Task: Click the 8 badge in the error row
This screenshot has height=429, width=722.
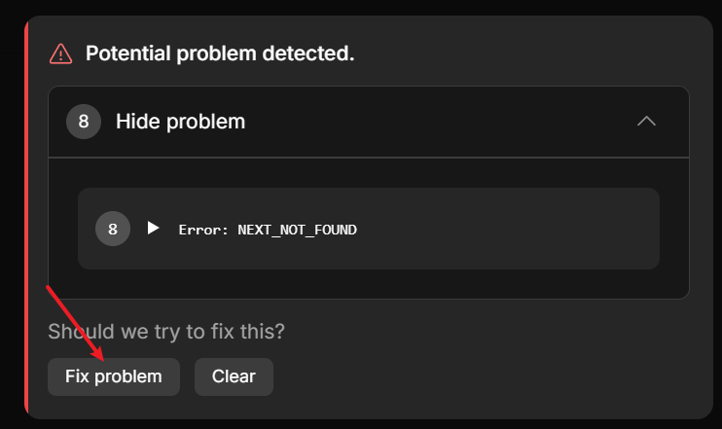Action: [x=113, y=230]
